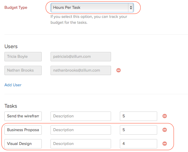Delete the Send the wireframe task row
This screenshot has width=188, height=152.
click(x=164, y=116)
